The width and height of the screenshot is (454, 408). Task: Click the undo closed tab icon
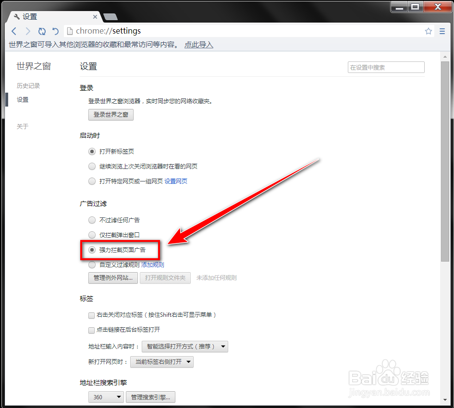[55, 31]
